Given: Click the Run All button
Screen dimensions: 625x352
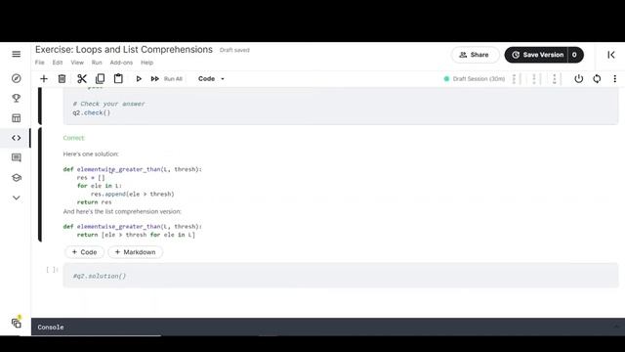Looking at the screenshot, I should coord(167,79).
